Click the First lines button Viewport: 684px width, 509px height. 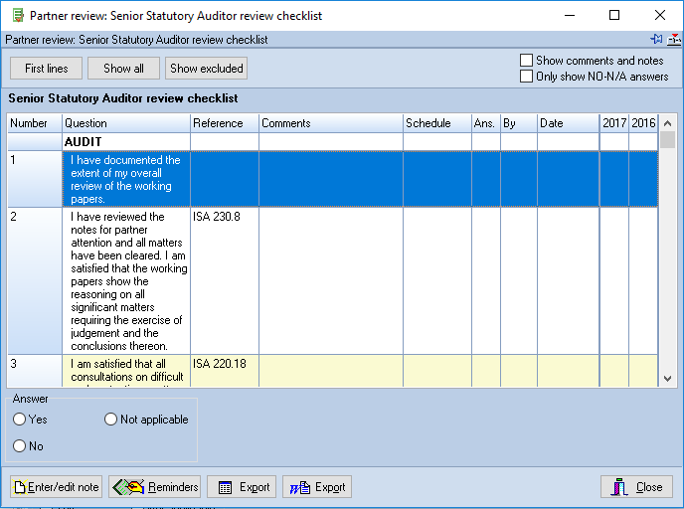click(47, 69)
